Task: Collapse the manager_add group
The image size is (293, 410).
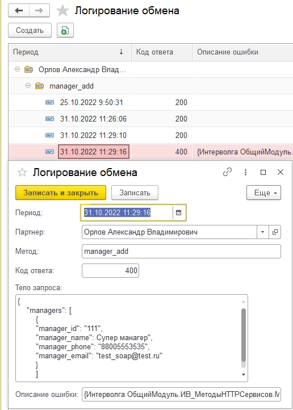Action: (28, 86)
